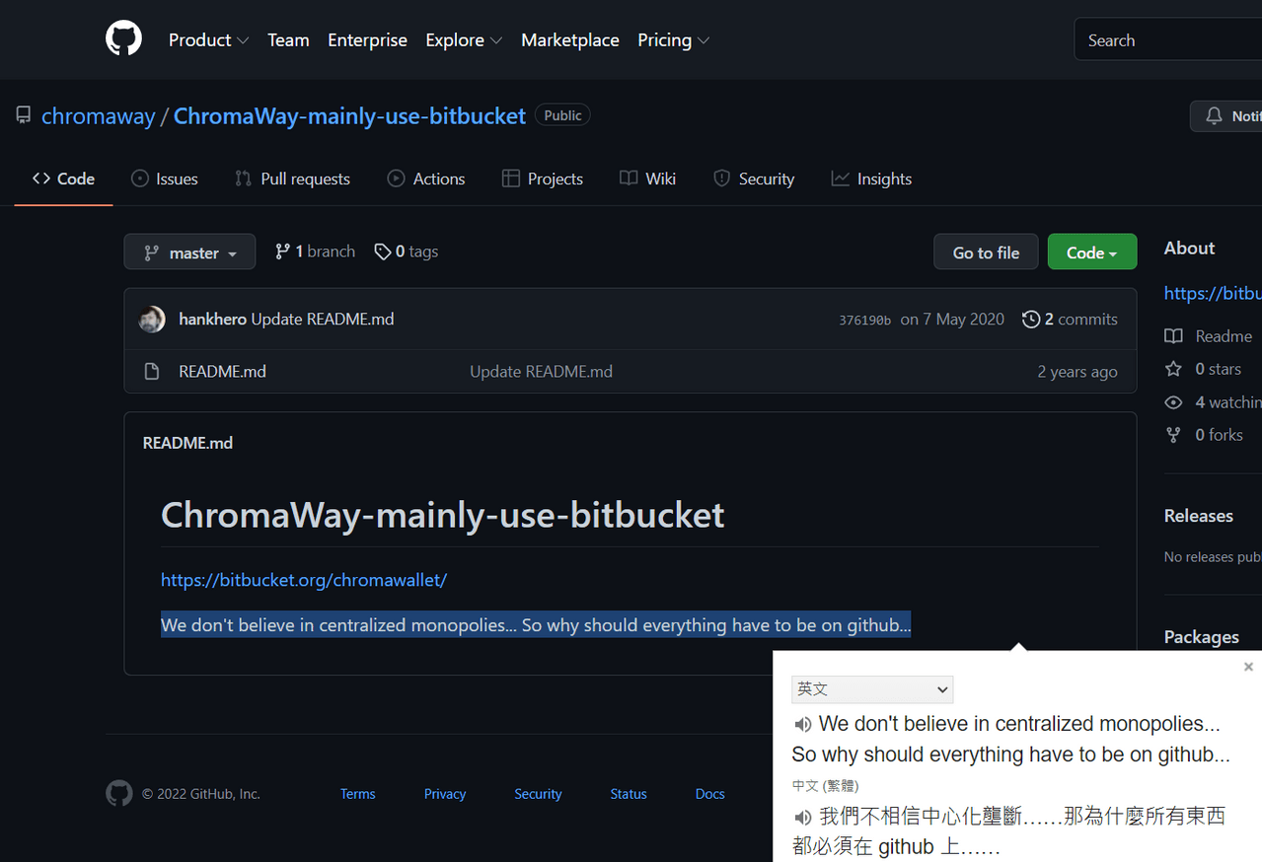Open the footer Docs link
This screenshot has height=862, width=1262.
point(710,794)
